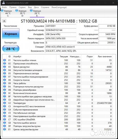Click the 28 °C temperature button
Viewport: 118px width, 139px height.
[x=11, y=49]
